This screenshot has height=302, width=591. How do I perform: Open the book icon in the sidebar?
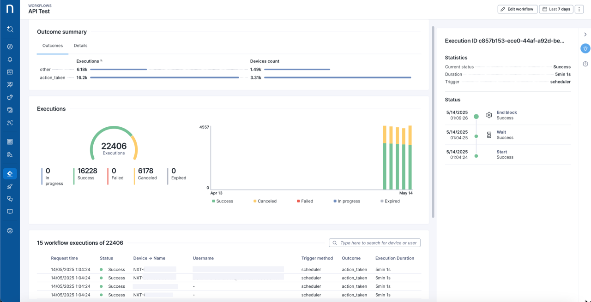tap(10, 212)
